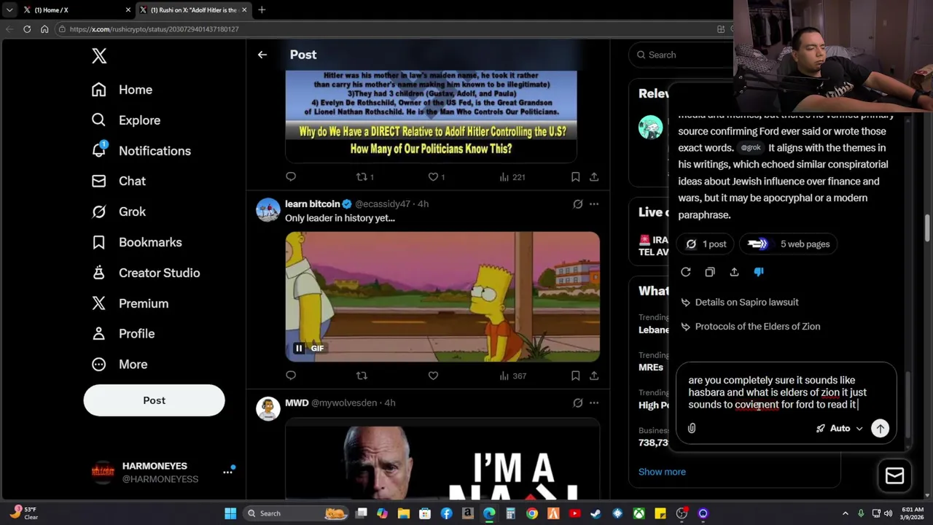Bookmark the post with 221 views
This screenshot has height=525, width=933.
[x=575, y=176]
